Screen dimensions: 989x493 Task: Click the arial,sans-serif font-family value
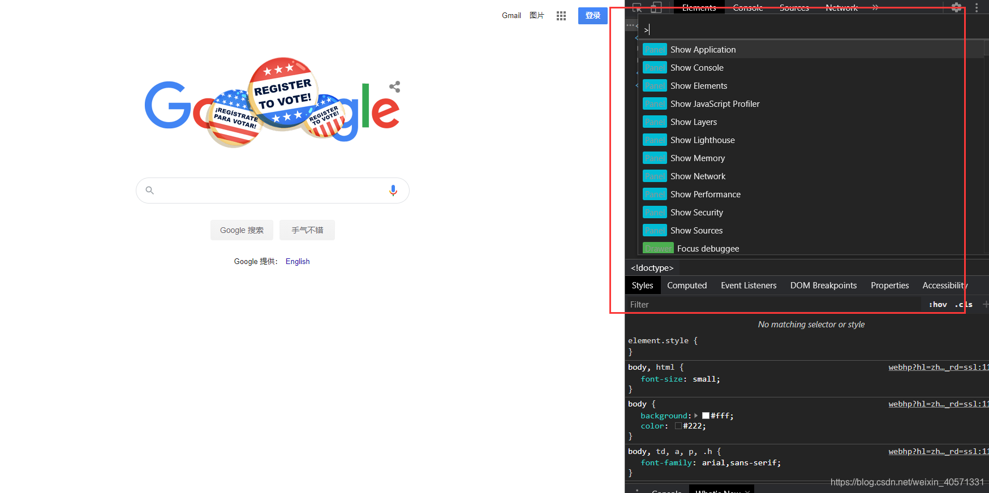pos(739,462)
